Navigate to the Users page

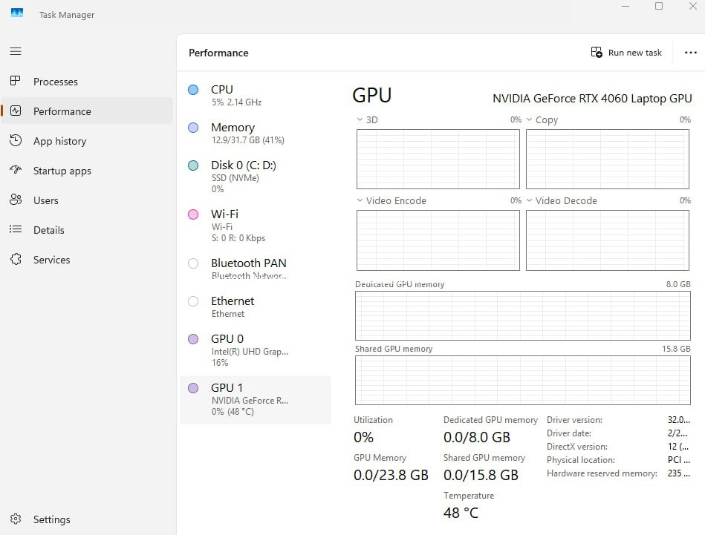(x=87, y=200)
